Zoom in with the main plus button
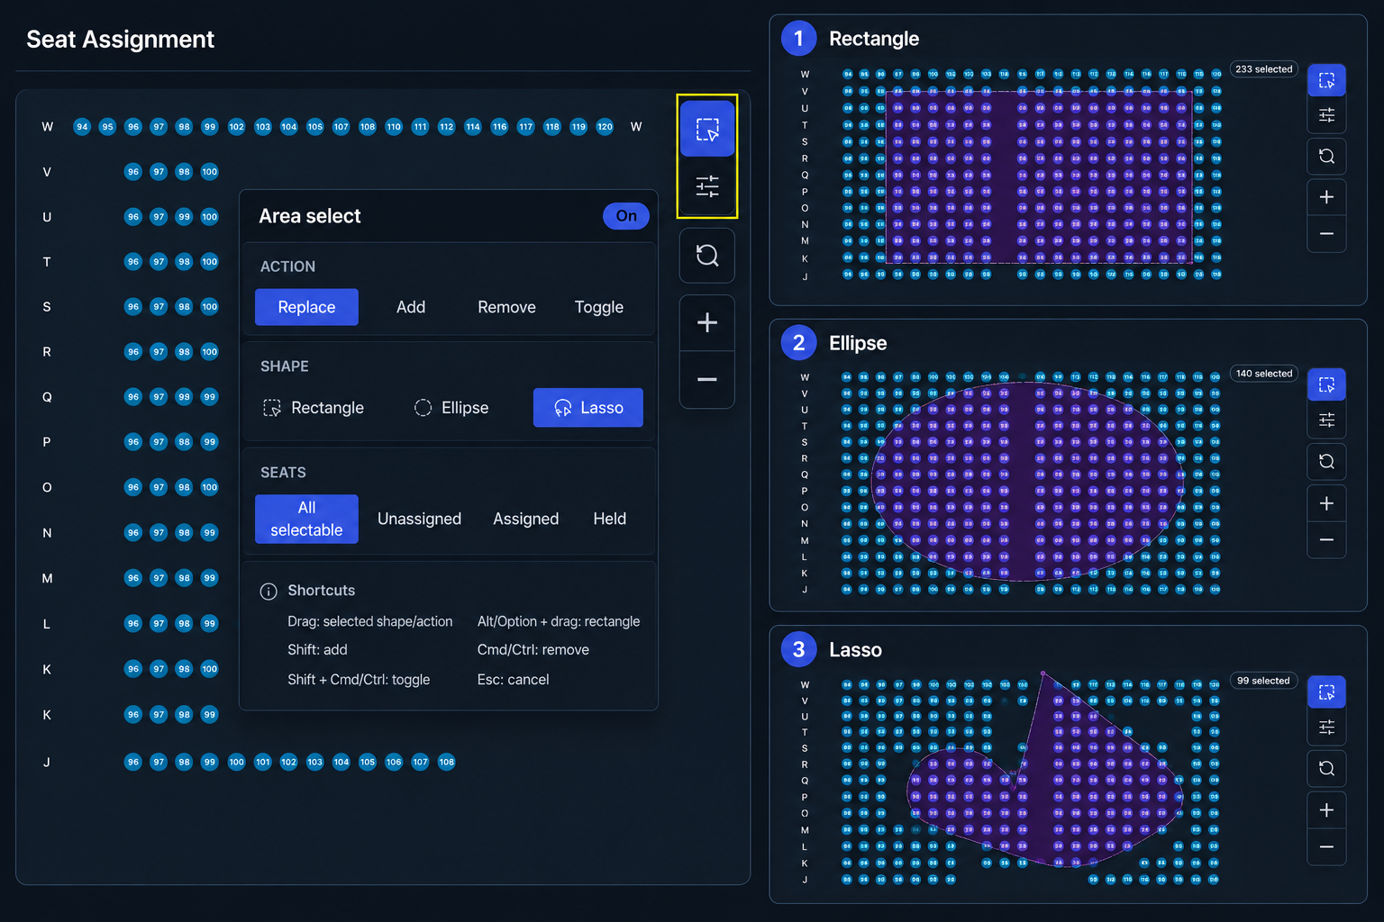 pos(707,322)
